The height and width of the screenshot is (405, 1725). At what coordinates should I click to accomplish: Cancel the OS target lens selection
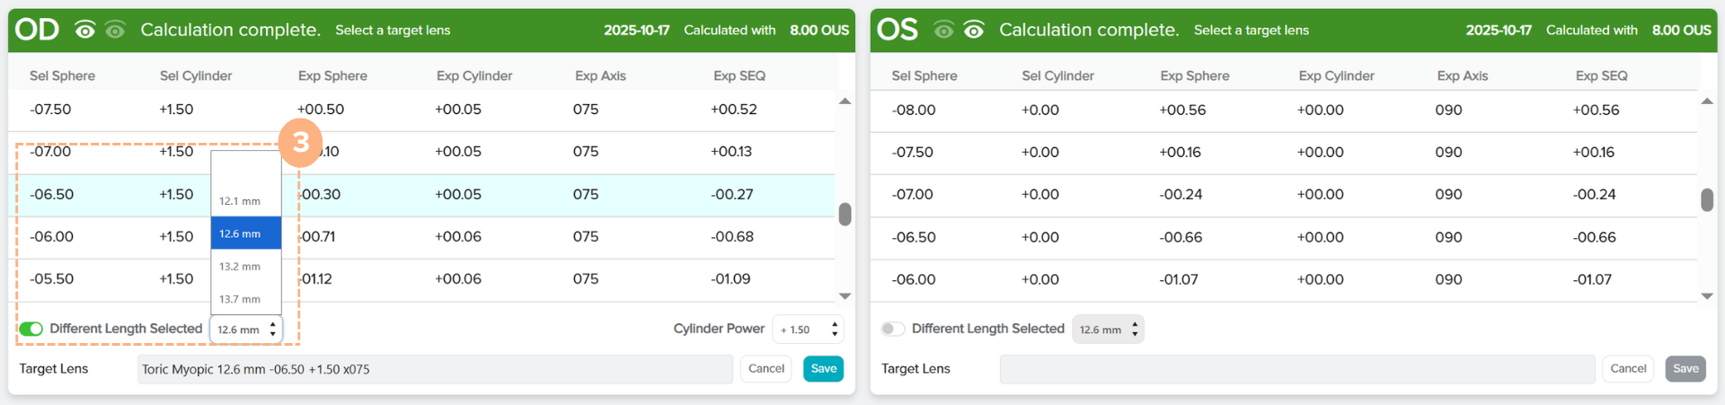(1627, 368)
